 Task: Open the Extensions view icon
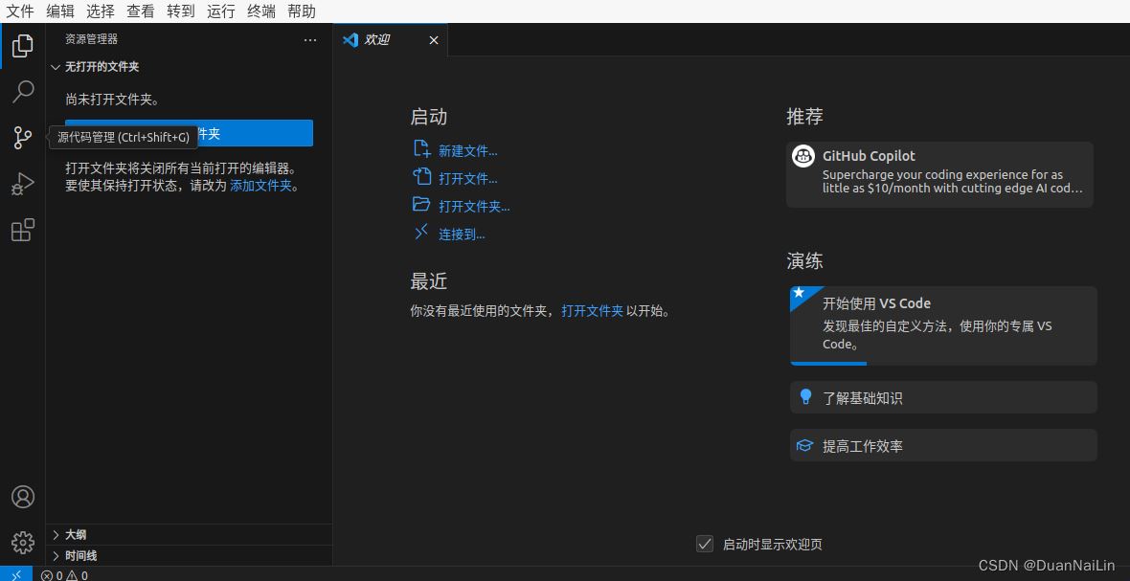23,230
